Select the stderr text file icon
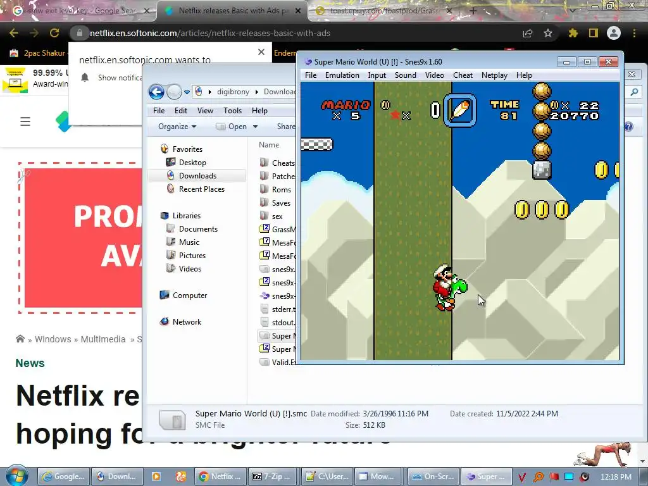 point(265,309)
